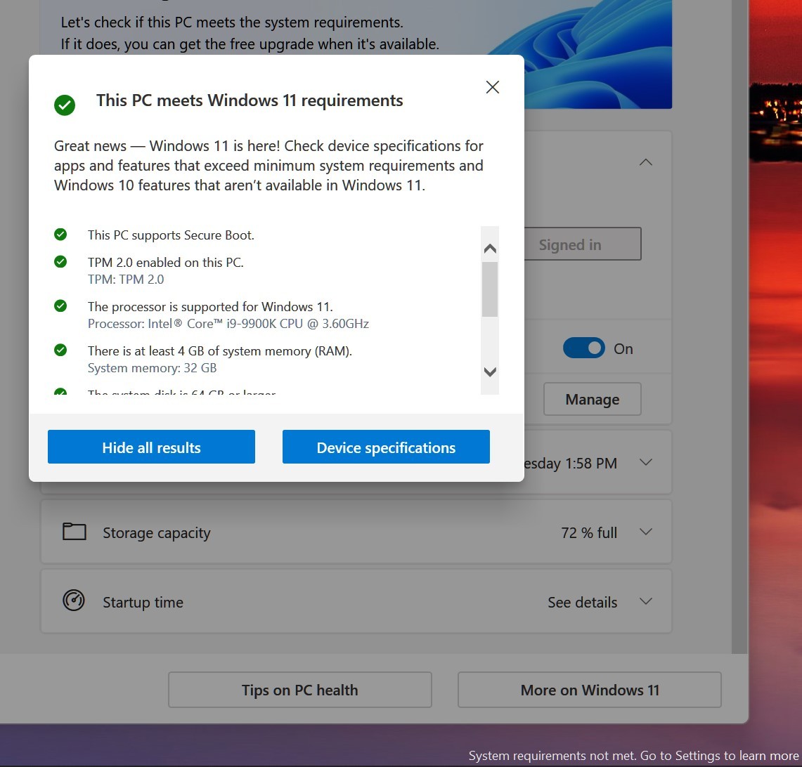Click the Manage button

593,399
